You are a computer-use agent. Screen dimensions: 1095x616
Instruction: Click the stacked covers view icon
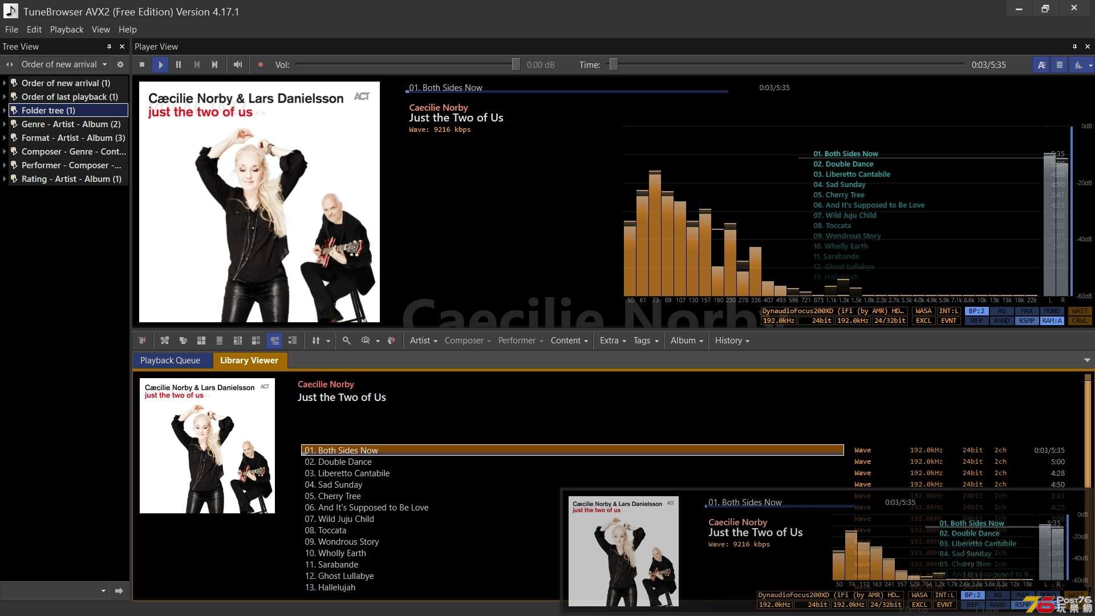(x=183, y=341)
